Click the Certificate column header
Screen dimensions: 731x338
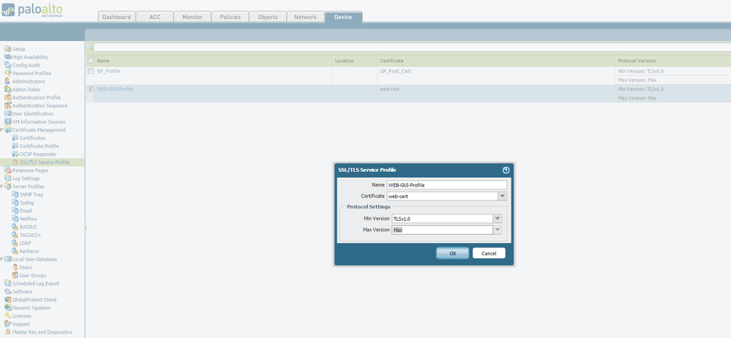pos(495,61)
